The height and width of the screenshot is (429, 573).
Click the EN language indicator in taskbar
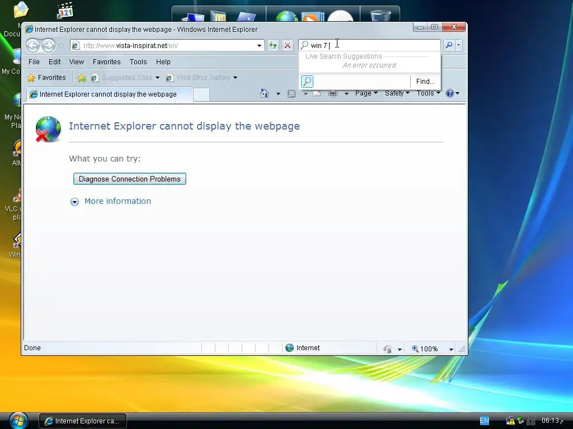pyautogui.click(x=484, y=421)
